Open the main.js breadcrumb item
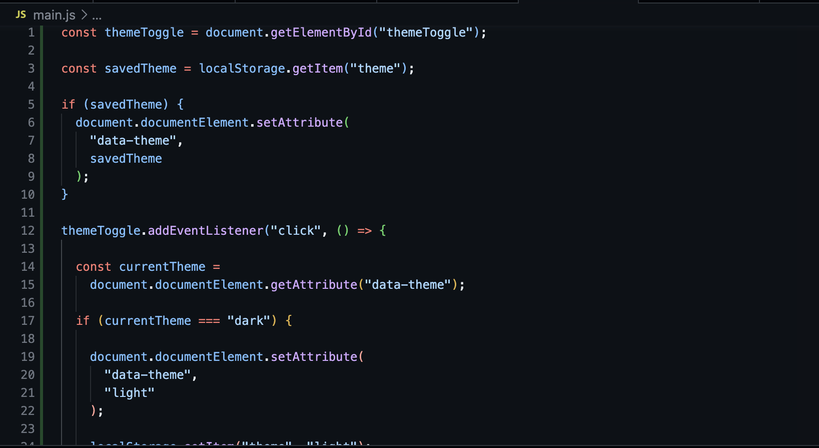 [54, 15]
